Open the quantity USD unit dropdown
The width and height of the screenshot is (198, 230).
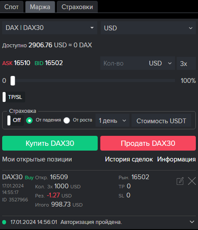tap(160, 63)
